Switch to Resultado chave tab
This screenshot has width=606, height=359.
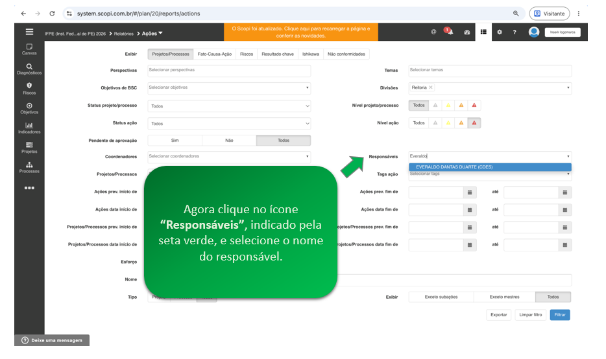(278, 54)
